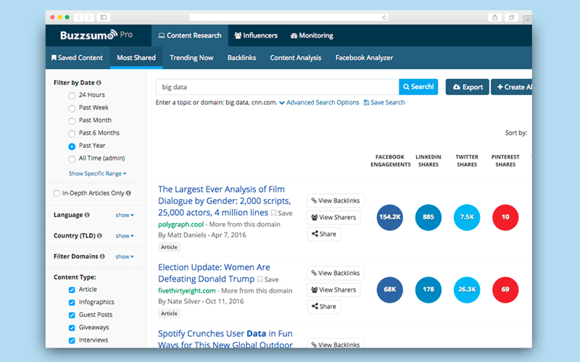This screenshot has height=362, width=580.
Task: Go to Saved Content
Action: 77,58
